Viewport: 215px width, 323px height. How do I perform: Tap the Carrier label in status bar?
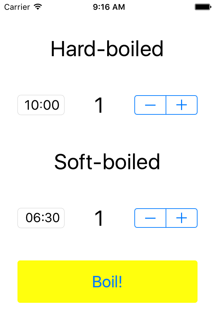17,7
